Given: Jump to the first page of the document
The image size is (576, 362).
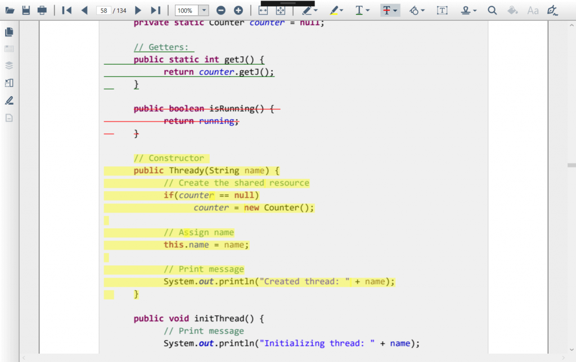Looking at the screenshot, I should click(x=66, y=10).
